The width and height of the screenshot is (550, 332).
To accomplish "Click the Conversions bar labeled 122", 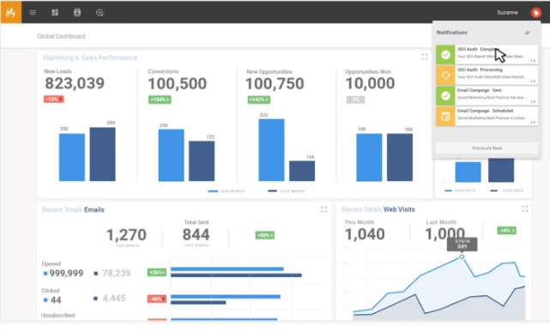I will pyautogui.click(x=202, y=161).
